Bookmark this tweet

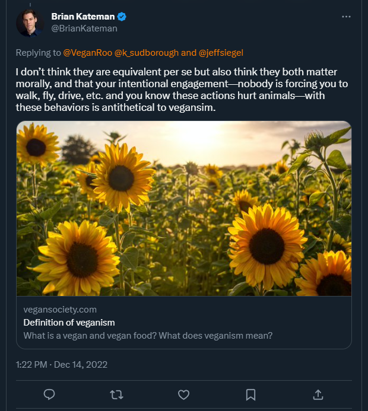(x=251, y=394)
